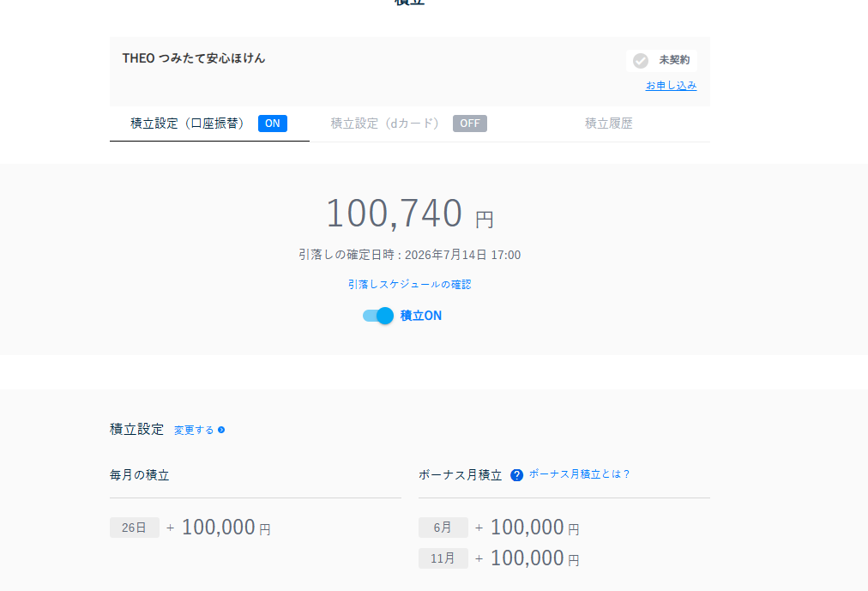
Task: Switch to the 積立設定（dカード）tab
Action: 409,124
